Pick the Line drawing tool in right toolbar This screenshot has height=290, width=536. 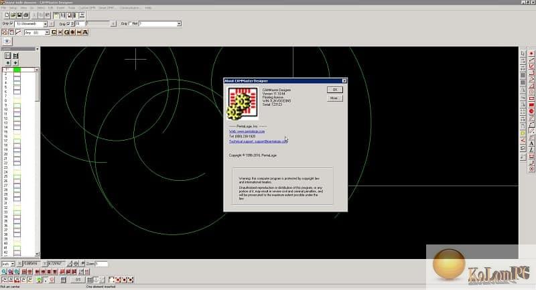[531, 60]
